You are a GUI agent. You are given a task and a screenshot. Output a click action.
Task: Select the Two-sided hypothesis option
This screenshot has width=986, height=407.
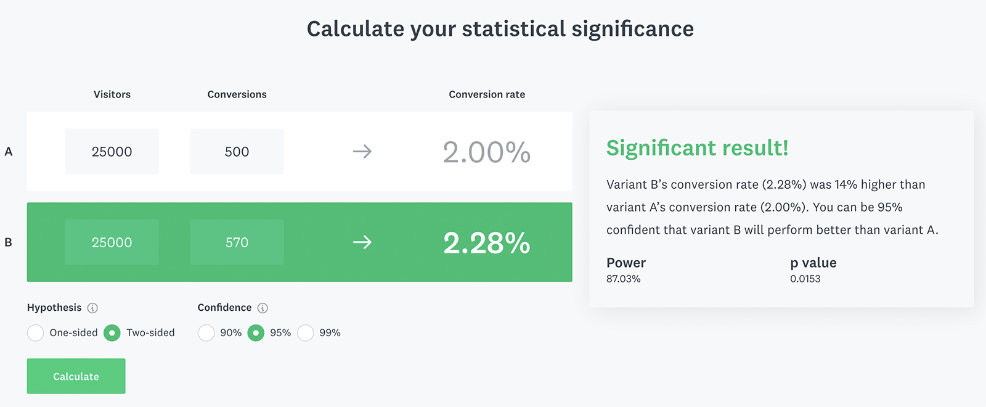(x=112, y=333)
